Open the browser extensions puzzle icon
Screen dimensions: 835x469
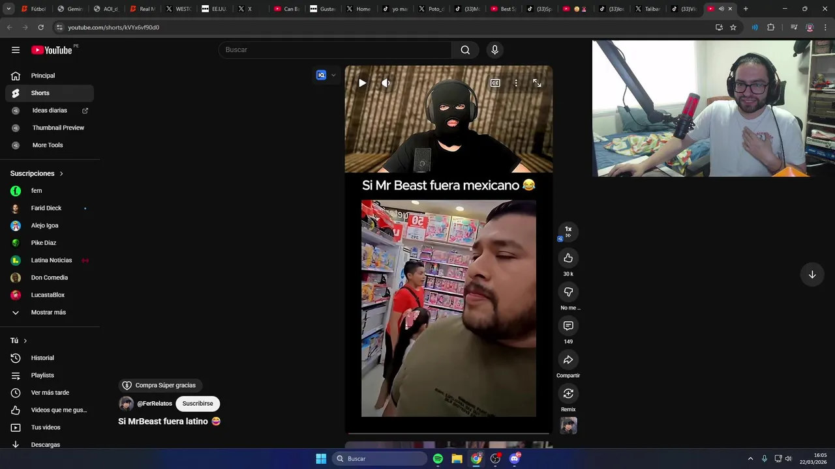pos(771,27)
